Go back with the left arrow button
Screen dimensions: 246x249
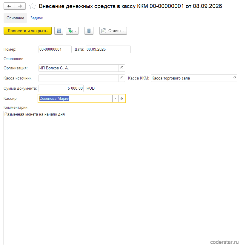coord(9,6)
